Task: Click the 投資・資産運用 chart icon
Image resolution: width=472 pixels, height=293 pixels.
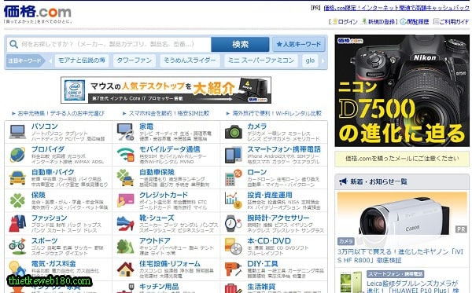Action: [234, 200]
